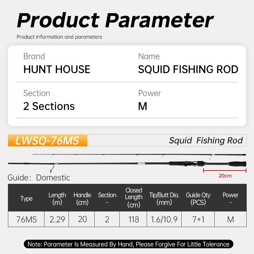Screen dimensions: 254x254
Task: Click the Guide: Domestic text
Action: tap(39, 177)
